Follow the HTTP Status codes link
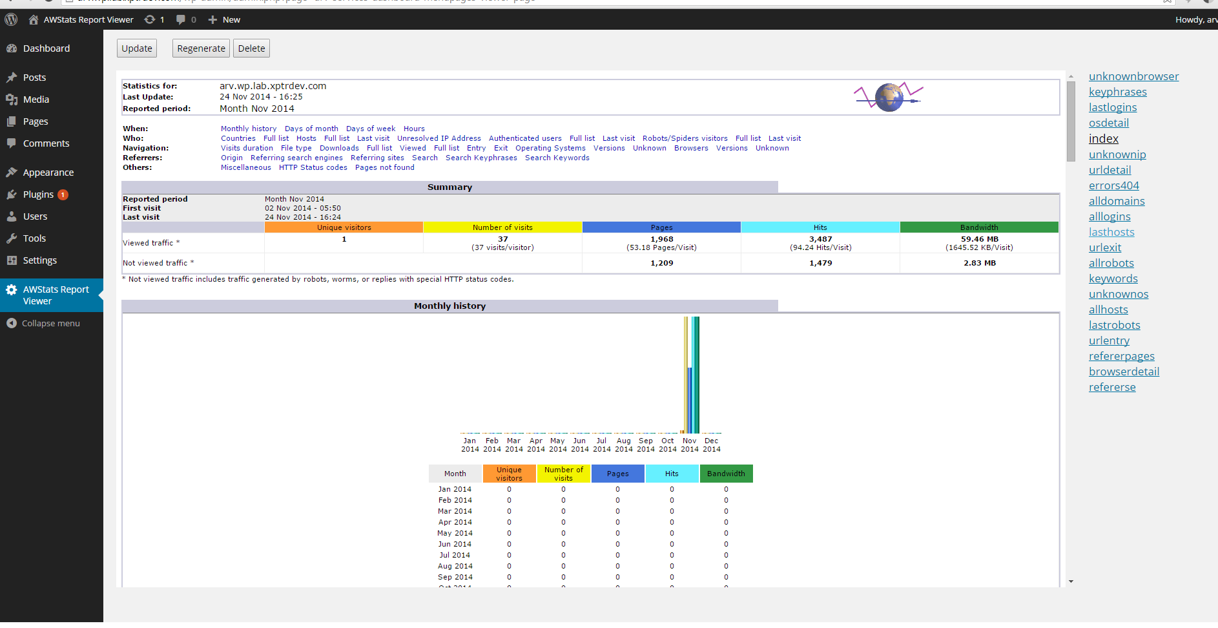 click(313, 167)
